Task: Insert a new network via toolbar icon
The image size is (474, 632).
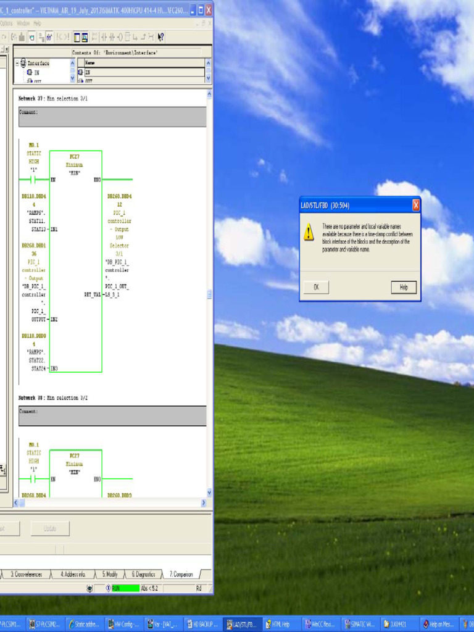Action: point(94,37)
